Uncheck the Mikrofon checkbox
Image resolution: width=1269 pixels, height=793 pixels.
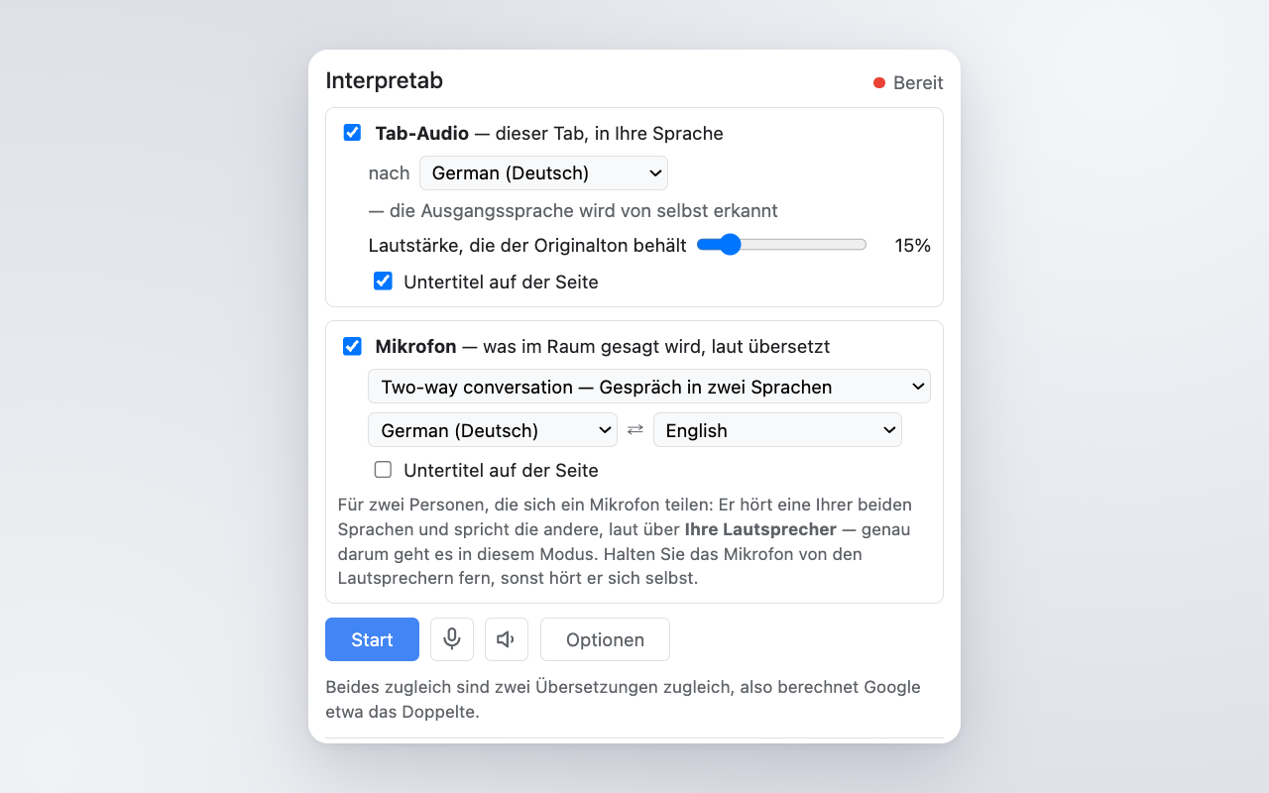(x=352, y=346)
